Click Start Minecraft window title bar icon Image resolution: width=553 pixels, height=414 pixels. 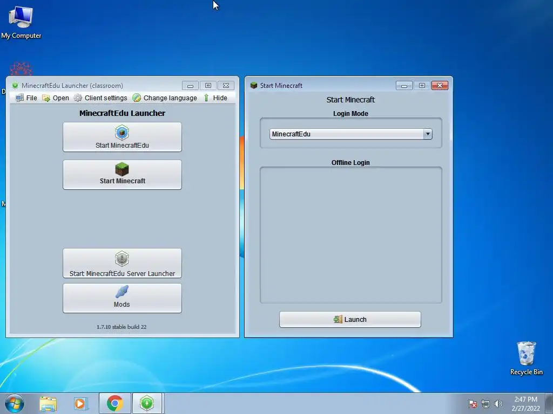tap(254, 85)
